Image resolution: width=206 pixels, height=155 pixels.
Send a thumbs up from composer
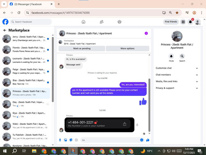pos(147,140)
